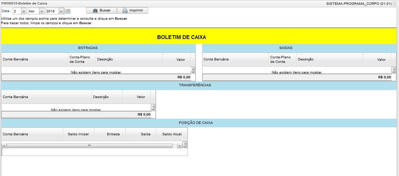
Task: Click Transferências Conta Bancária column header
Action: (47, 97)
